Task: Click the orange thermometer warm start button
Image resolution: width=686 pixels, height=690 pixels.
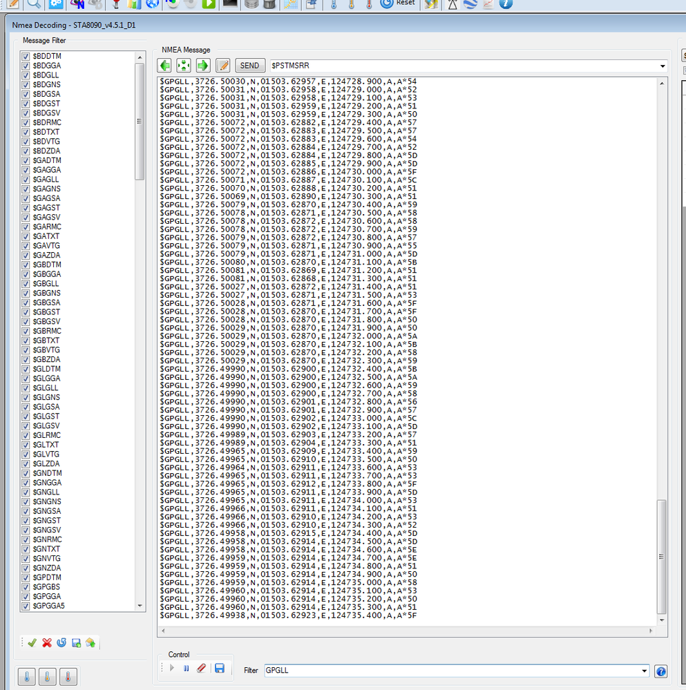Action: 47,676
